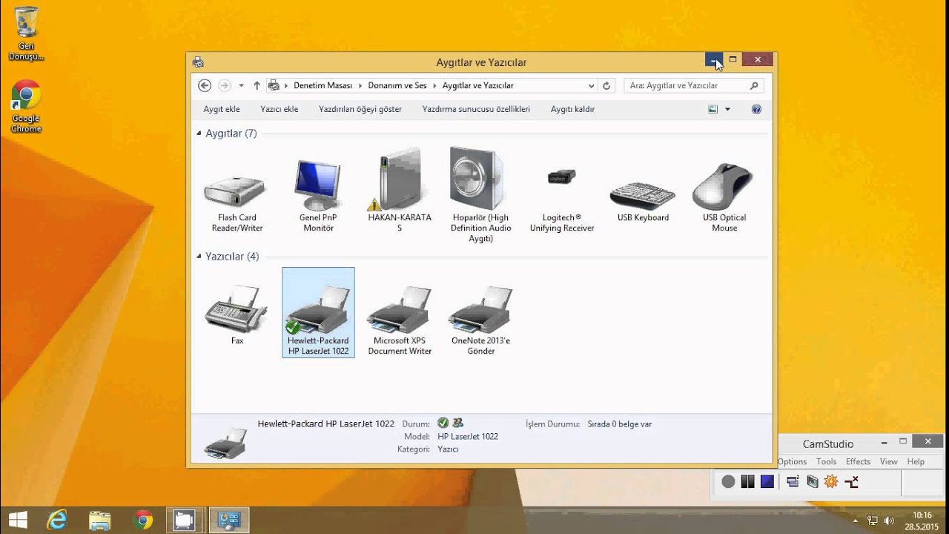Click the network icon in system tray
The image size is (949, 534).
[x=873, y=521]
